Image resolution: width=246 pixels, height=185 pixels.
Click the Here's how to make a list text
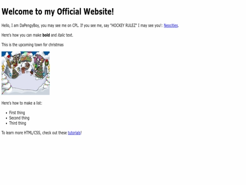22,103
